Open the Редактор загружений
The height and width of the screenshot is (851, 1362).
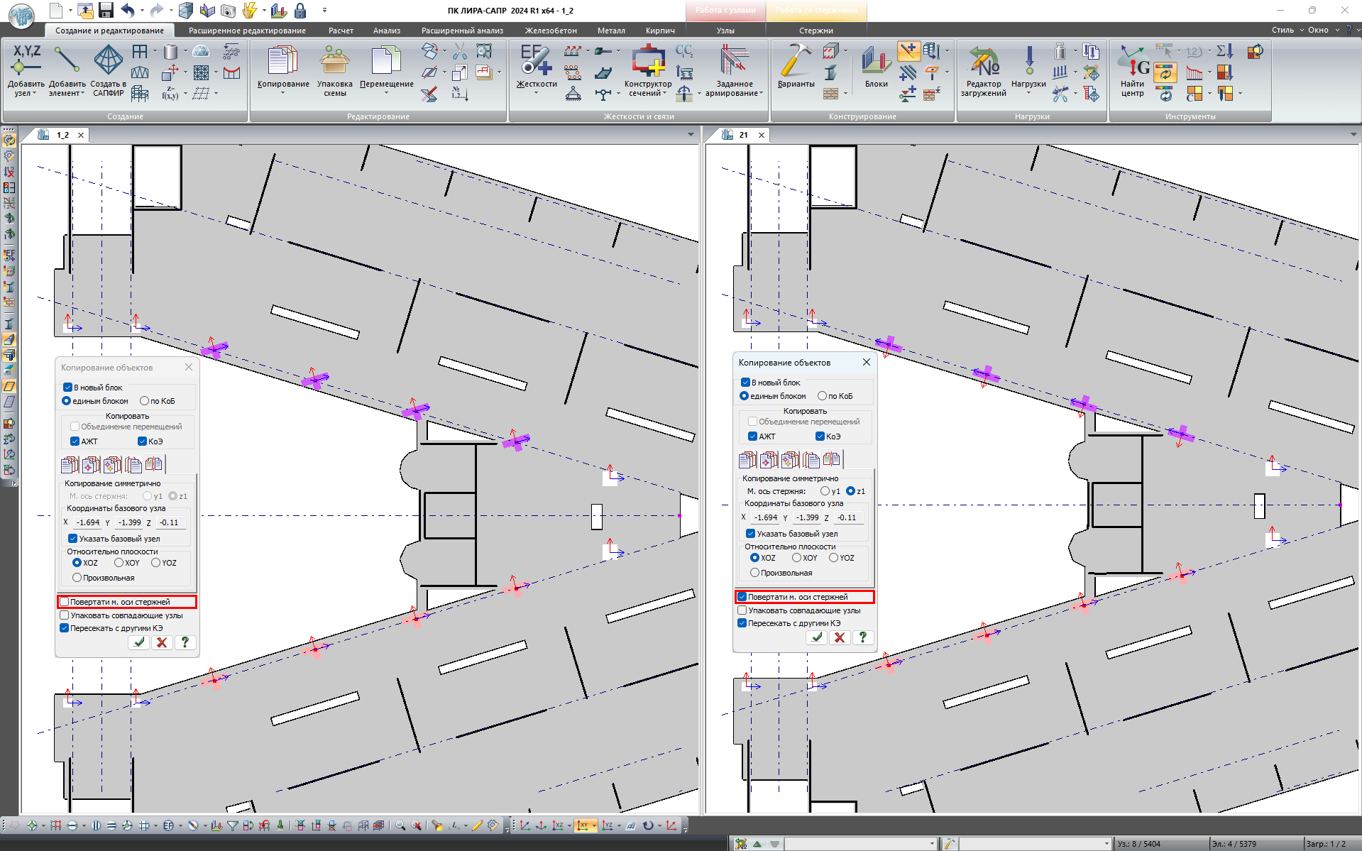[983, 61]
